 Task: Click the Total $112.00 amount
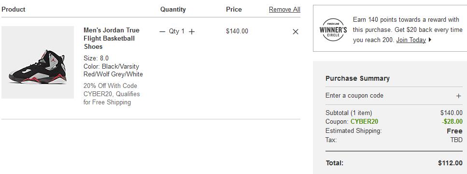450,163
